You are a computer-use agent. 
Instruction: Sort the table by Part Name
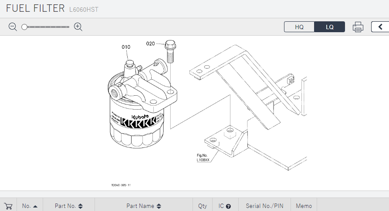[x=144, y=206]
